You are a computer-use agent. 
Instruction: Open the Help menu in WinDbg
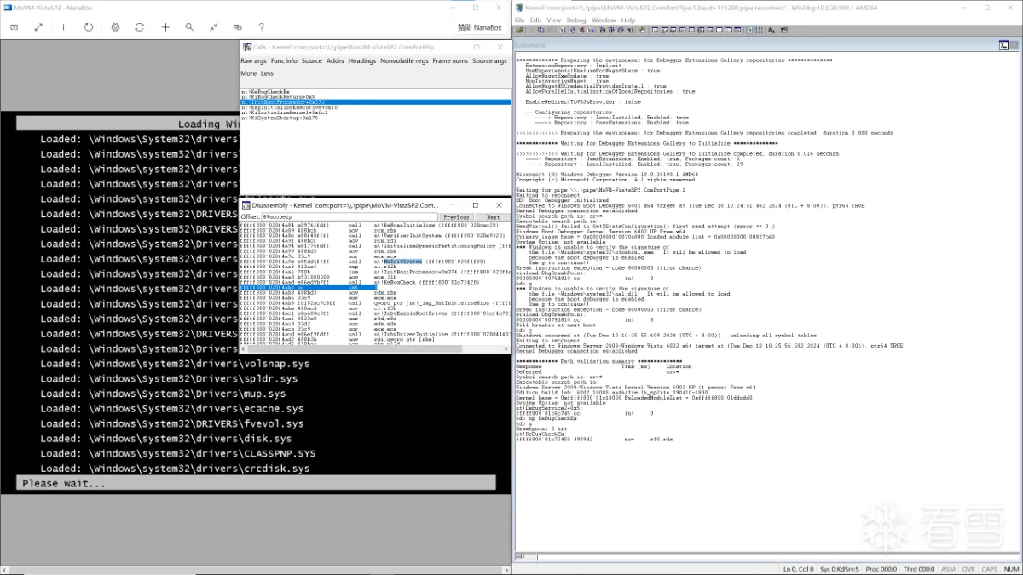click(628, 20)
